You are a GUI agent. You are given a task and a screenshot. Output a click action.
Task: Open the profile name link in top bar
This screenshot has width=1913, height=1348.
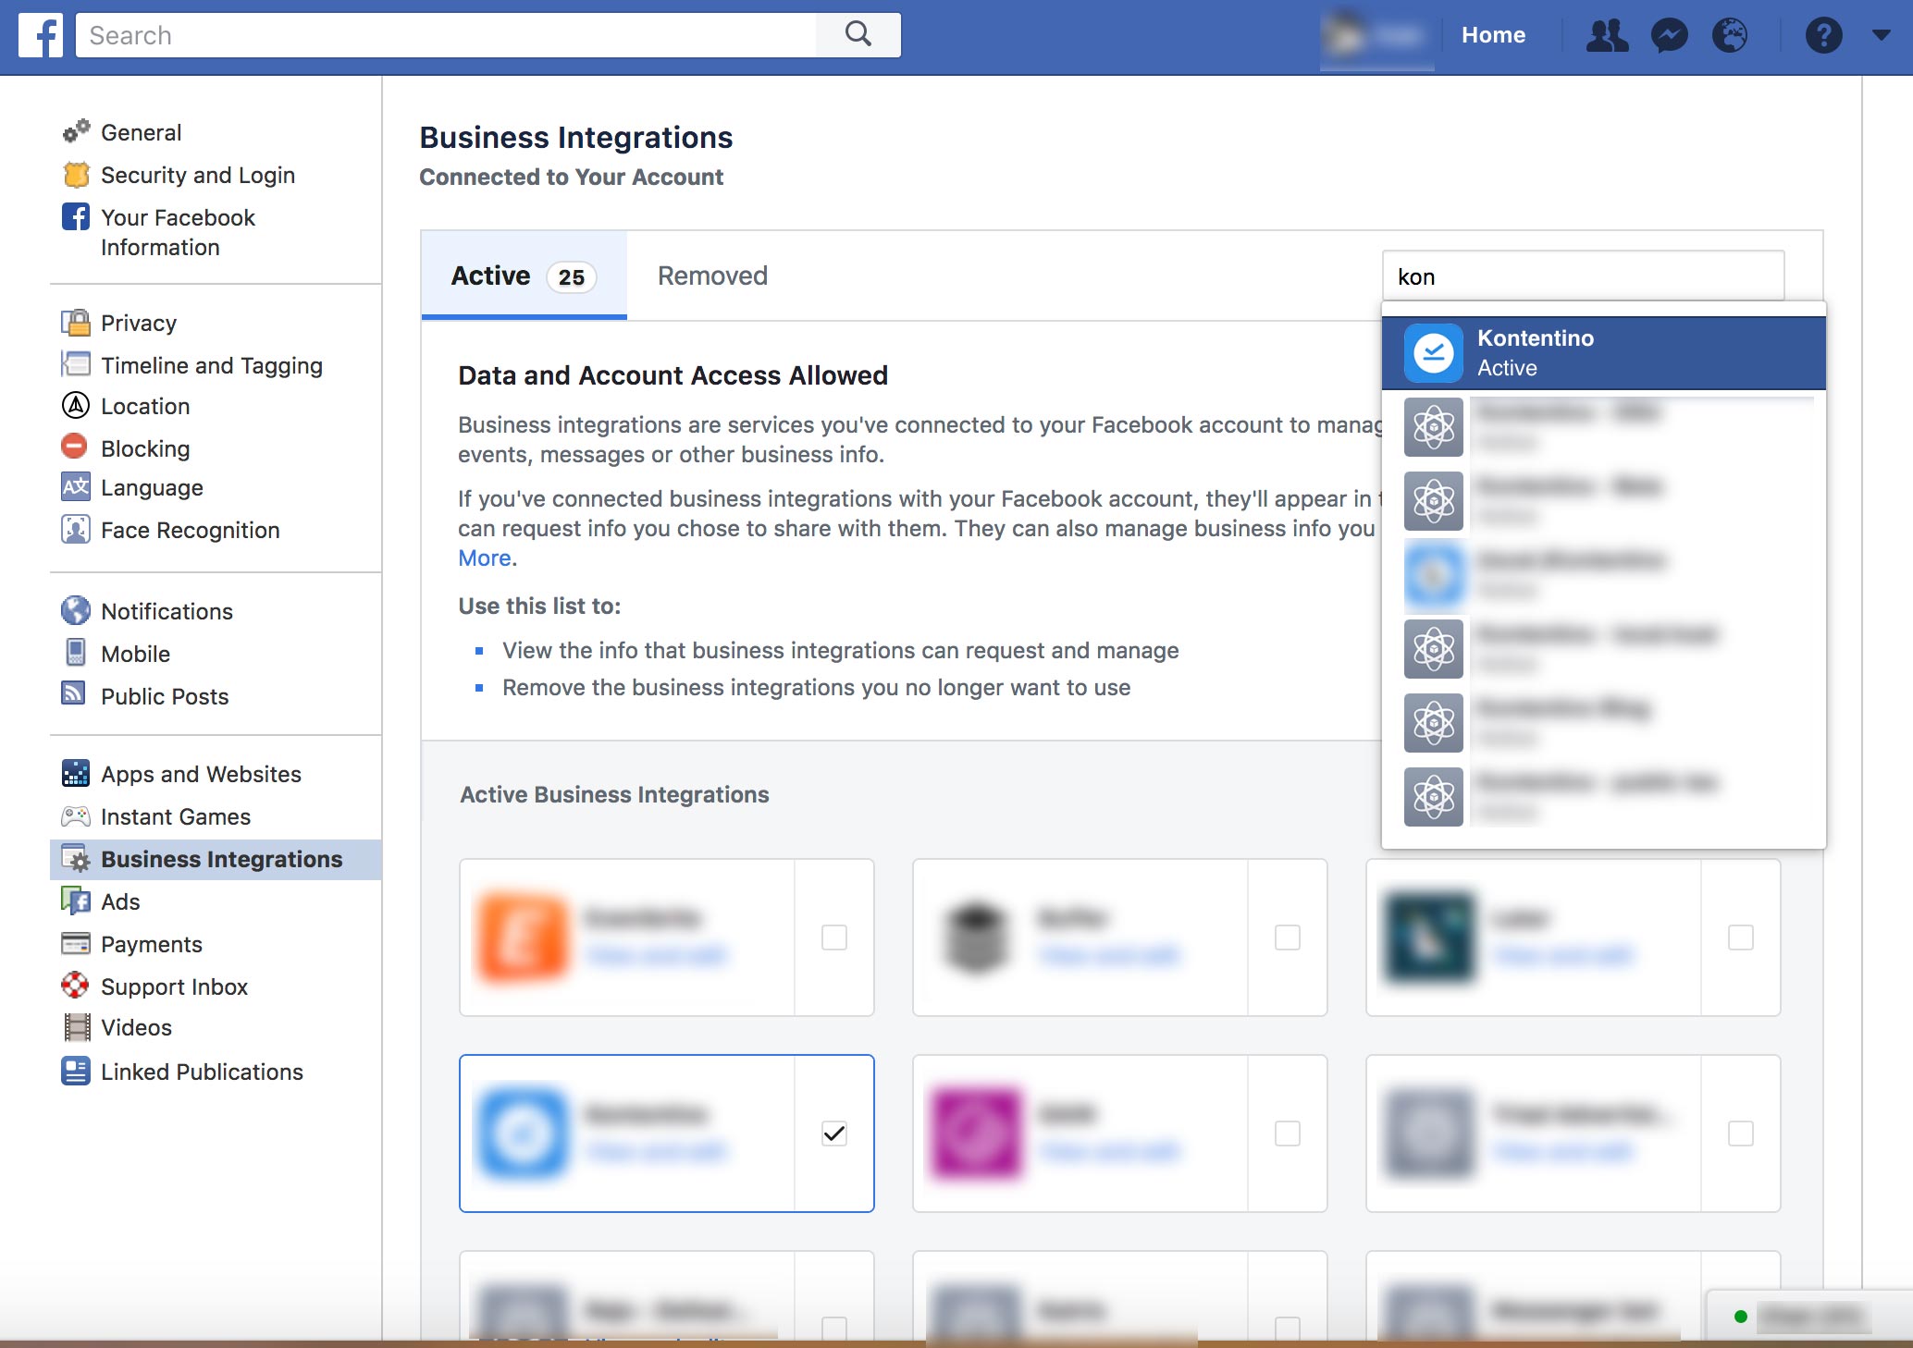(1376, 35)
